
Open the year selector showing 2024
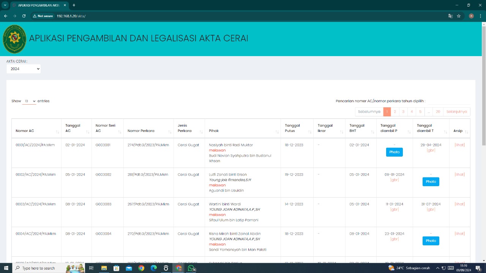pos(24,69)
